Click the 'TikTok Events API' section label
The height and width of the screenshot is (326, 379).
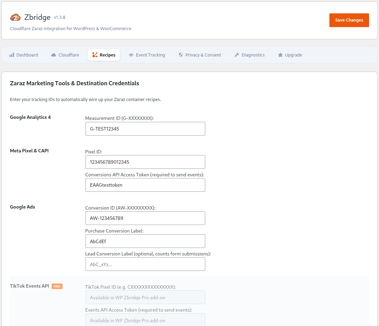(29, 286)
